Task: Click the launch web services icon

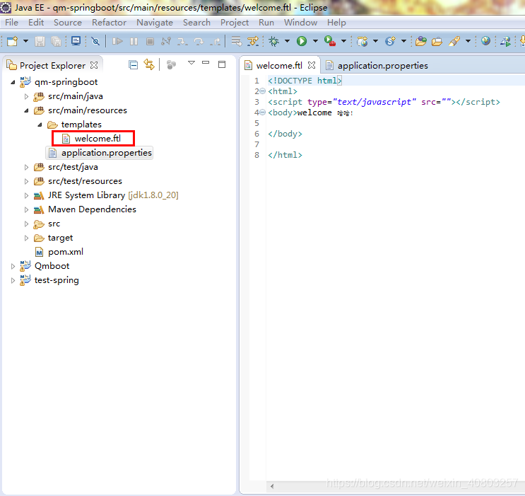Action: [x=506, y=41]
